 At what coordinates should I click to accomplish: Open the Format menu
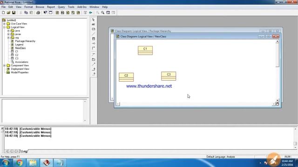28,7
